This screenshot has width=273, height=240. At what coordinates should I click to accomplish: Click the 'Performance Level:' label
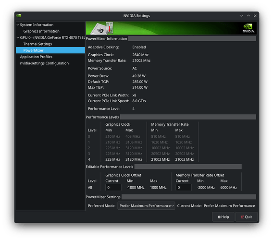pyautogui.click(x=104, y=108)
